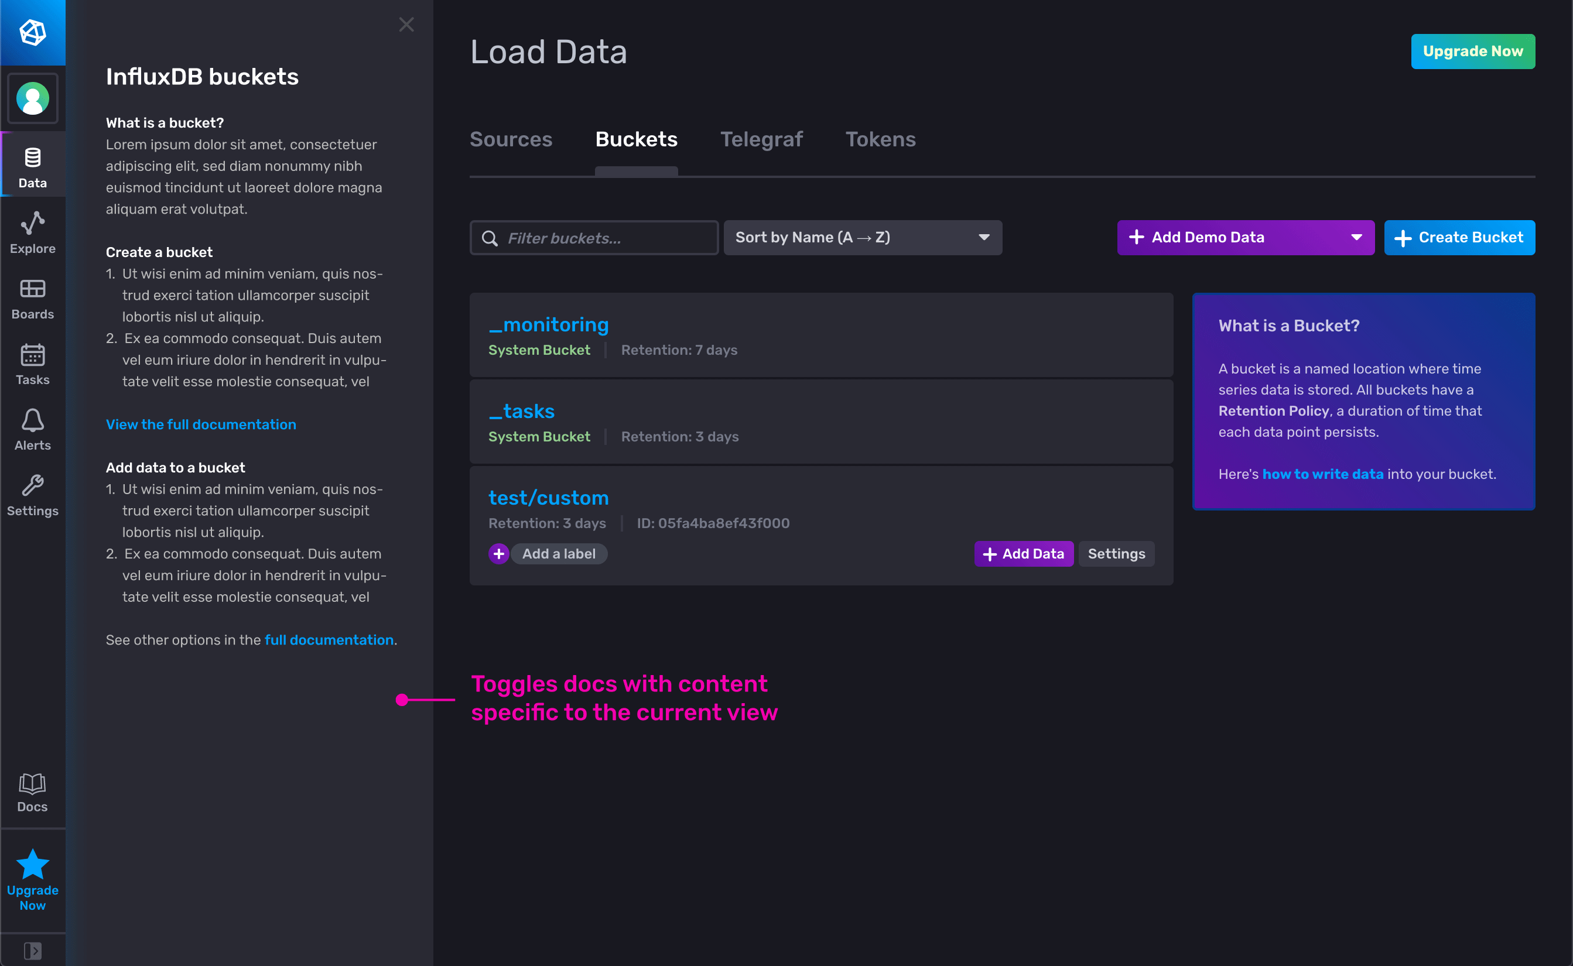Click the InfluxDB logo icon
The height and width of the screenshot is (966, 1573).
[x=33, y=33]
